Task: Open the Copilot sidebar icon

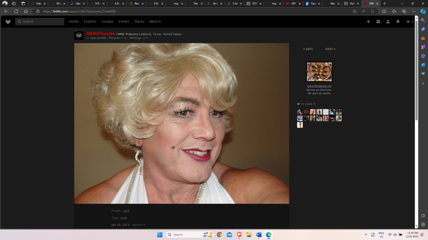Action: click(423, 11)
